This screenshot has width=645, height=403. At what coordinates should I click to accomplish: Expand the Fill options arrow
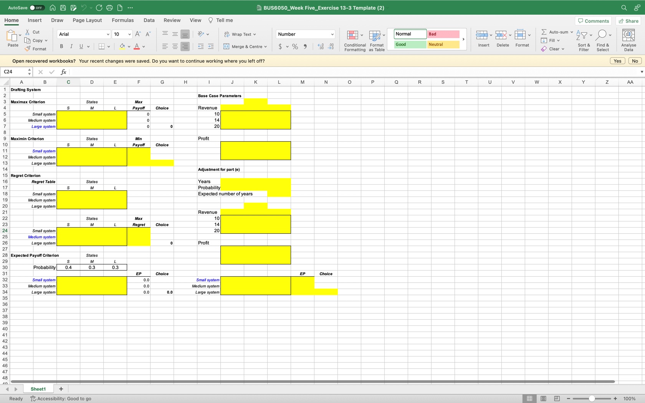point(558,41)
